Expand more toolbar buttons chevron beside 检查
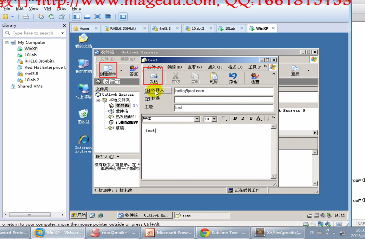Viewport: 365px width, 239px height. pos(274,74)
